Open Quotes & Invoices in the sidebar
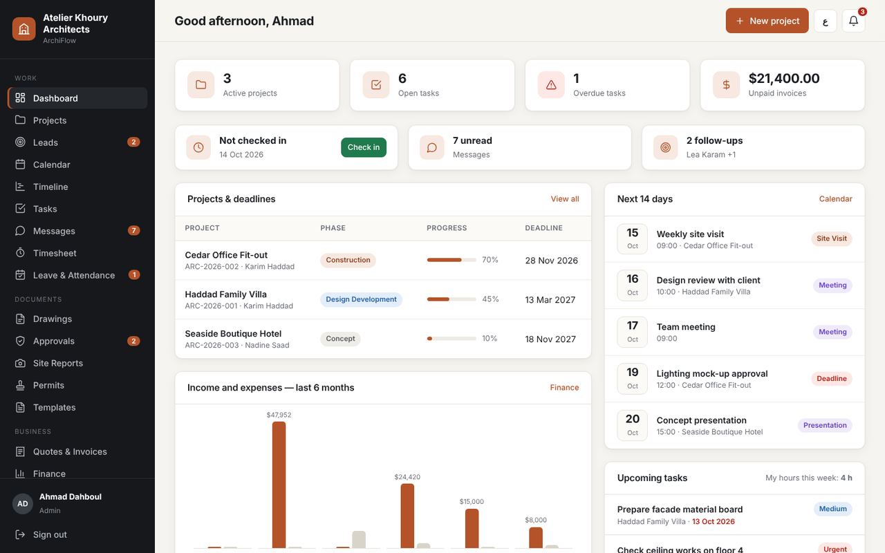The height and width of the screenshot is (553, 885). [77, 451]
